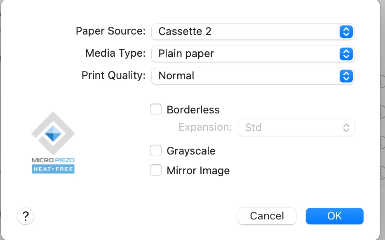Click the help question mark button
Screen dimensions: 385x240
(x=26, y=216)
